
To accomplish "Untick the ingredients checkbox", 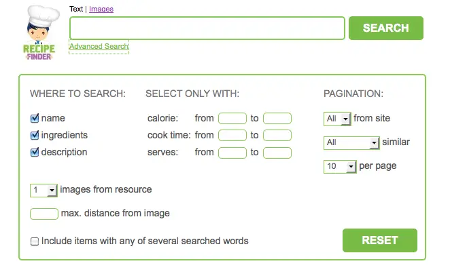I will (x=35, y=136).
